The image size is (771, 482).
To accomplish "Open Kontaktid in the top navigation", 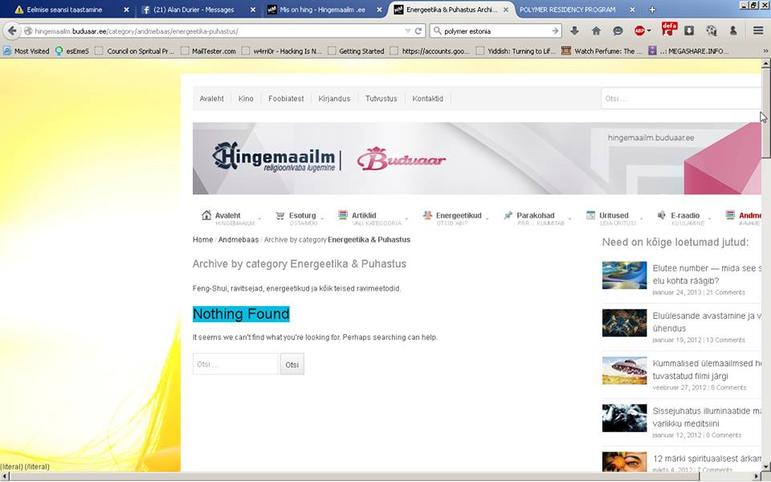I will [428, 98].
